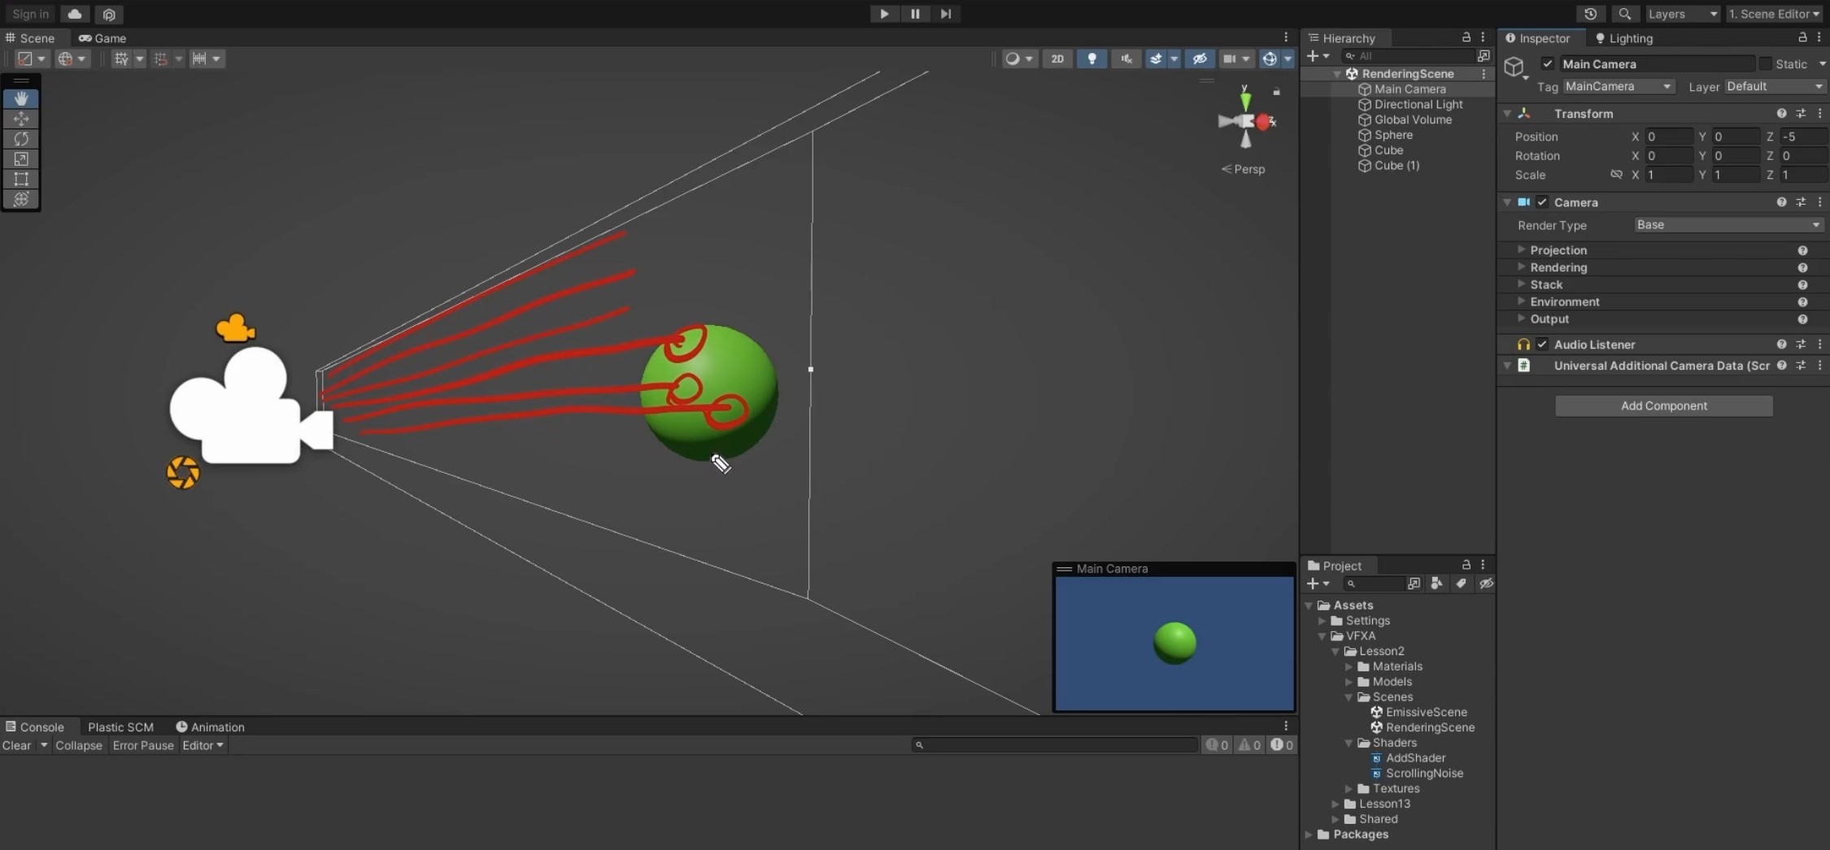Select the Scale tool
This screenshot has height=850, width=1830.
click(x=21, y=159)
